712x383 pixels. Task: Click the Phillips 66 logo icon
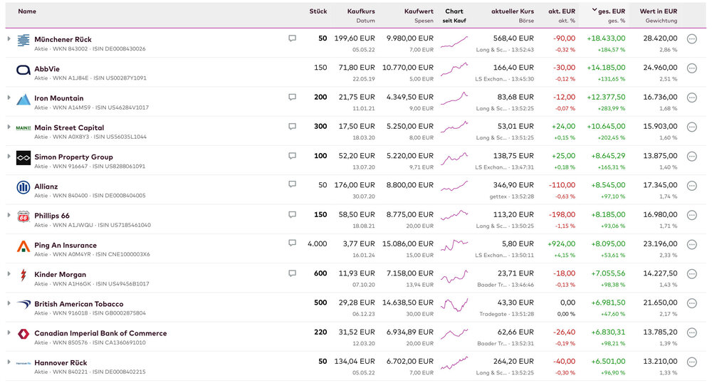click(x=23, y=216)
